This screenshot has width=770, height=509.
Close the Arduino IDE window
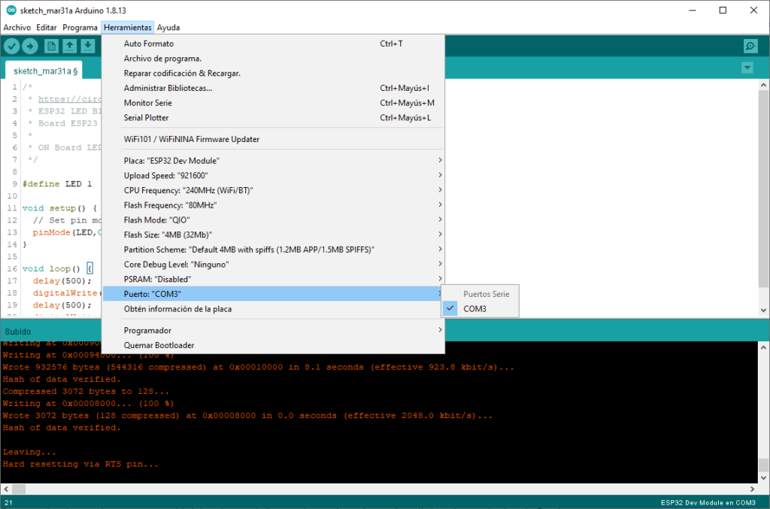(x=753, y=11)
